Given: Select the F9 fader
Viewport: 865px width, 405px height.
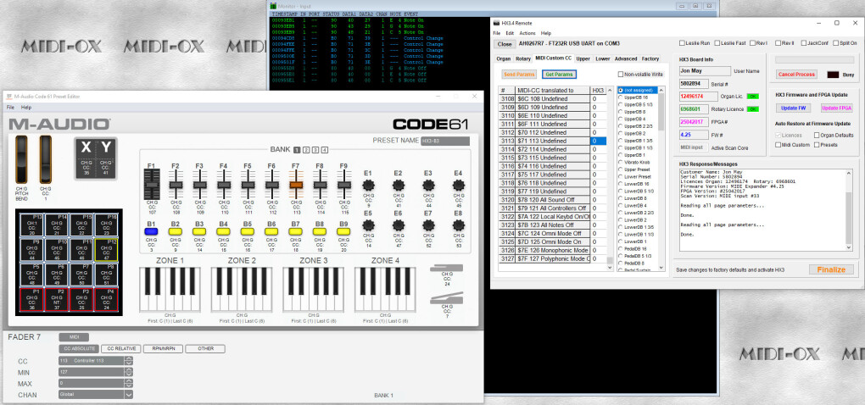Looking at the screenshot, I should tap(343, 185).
